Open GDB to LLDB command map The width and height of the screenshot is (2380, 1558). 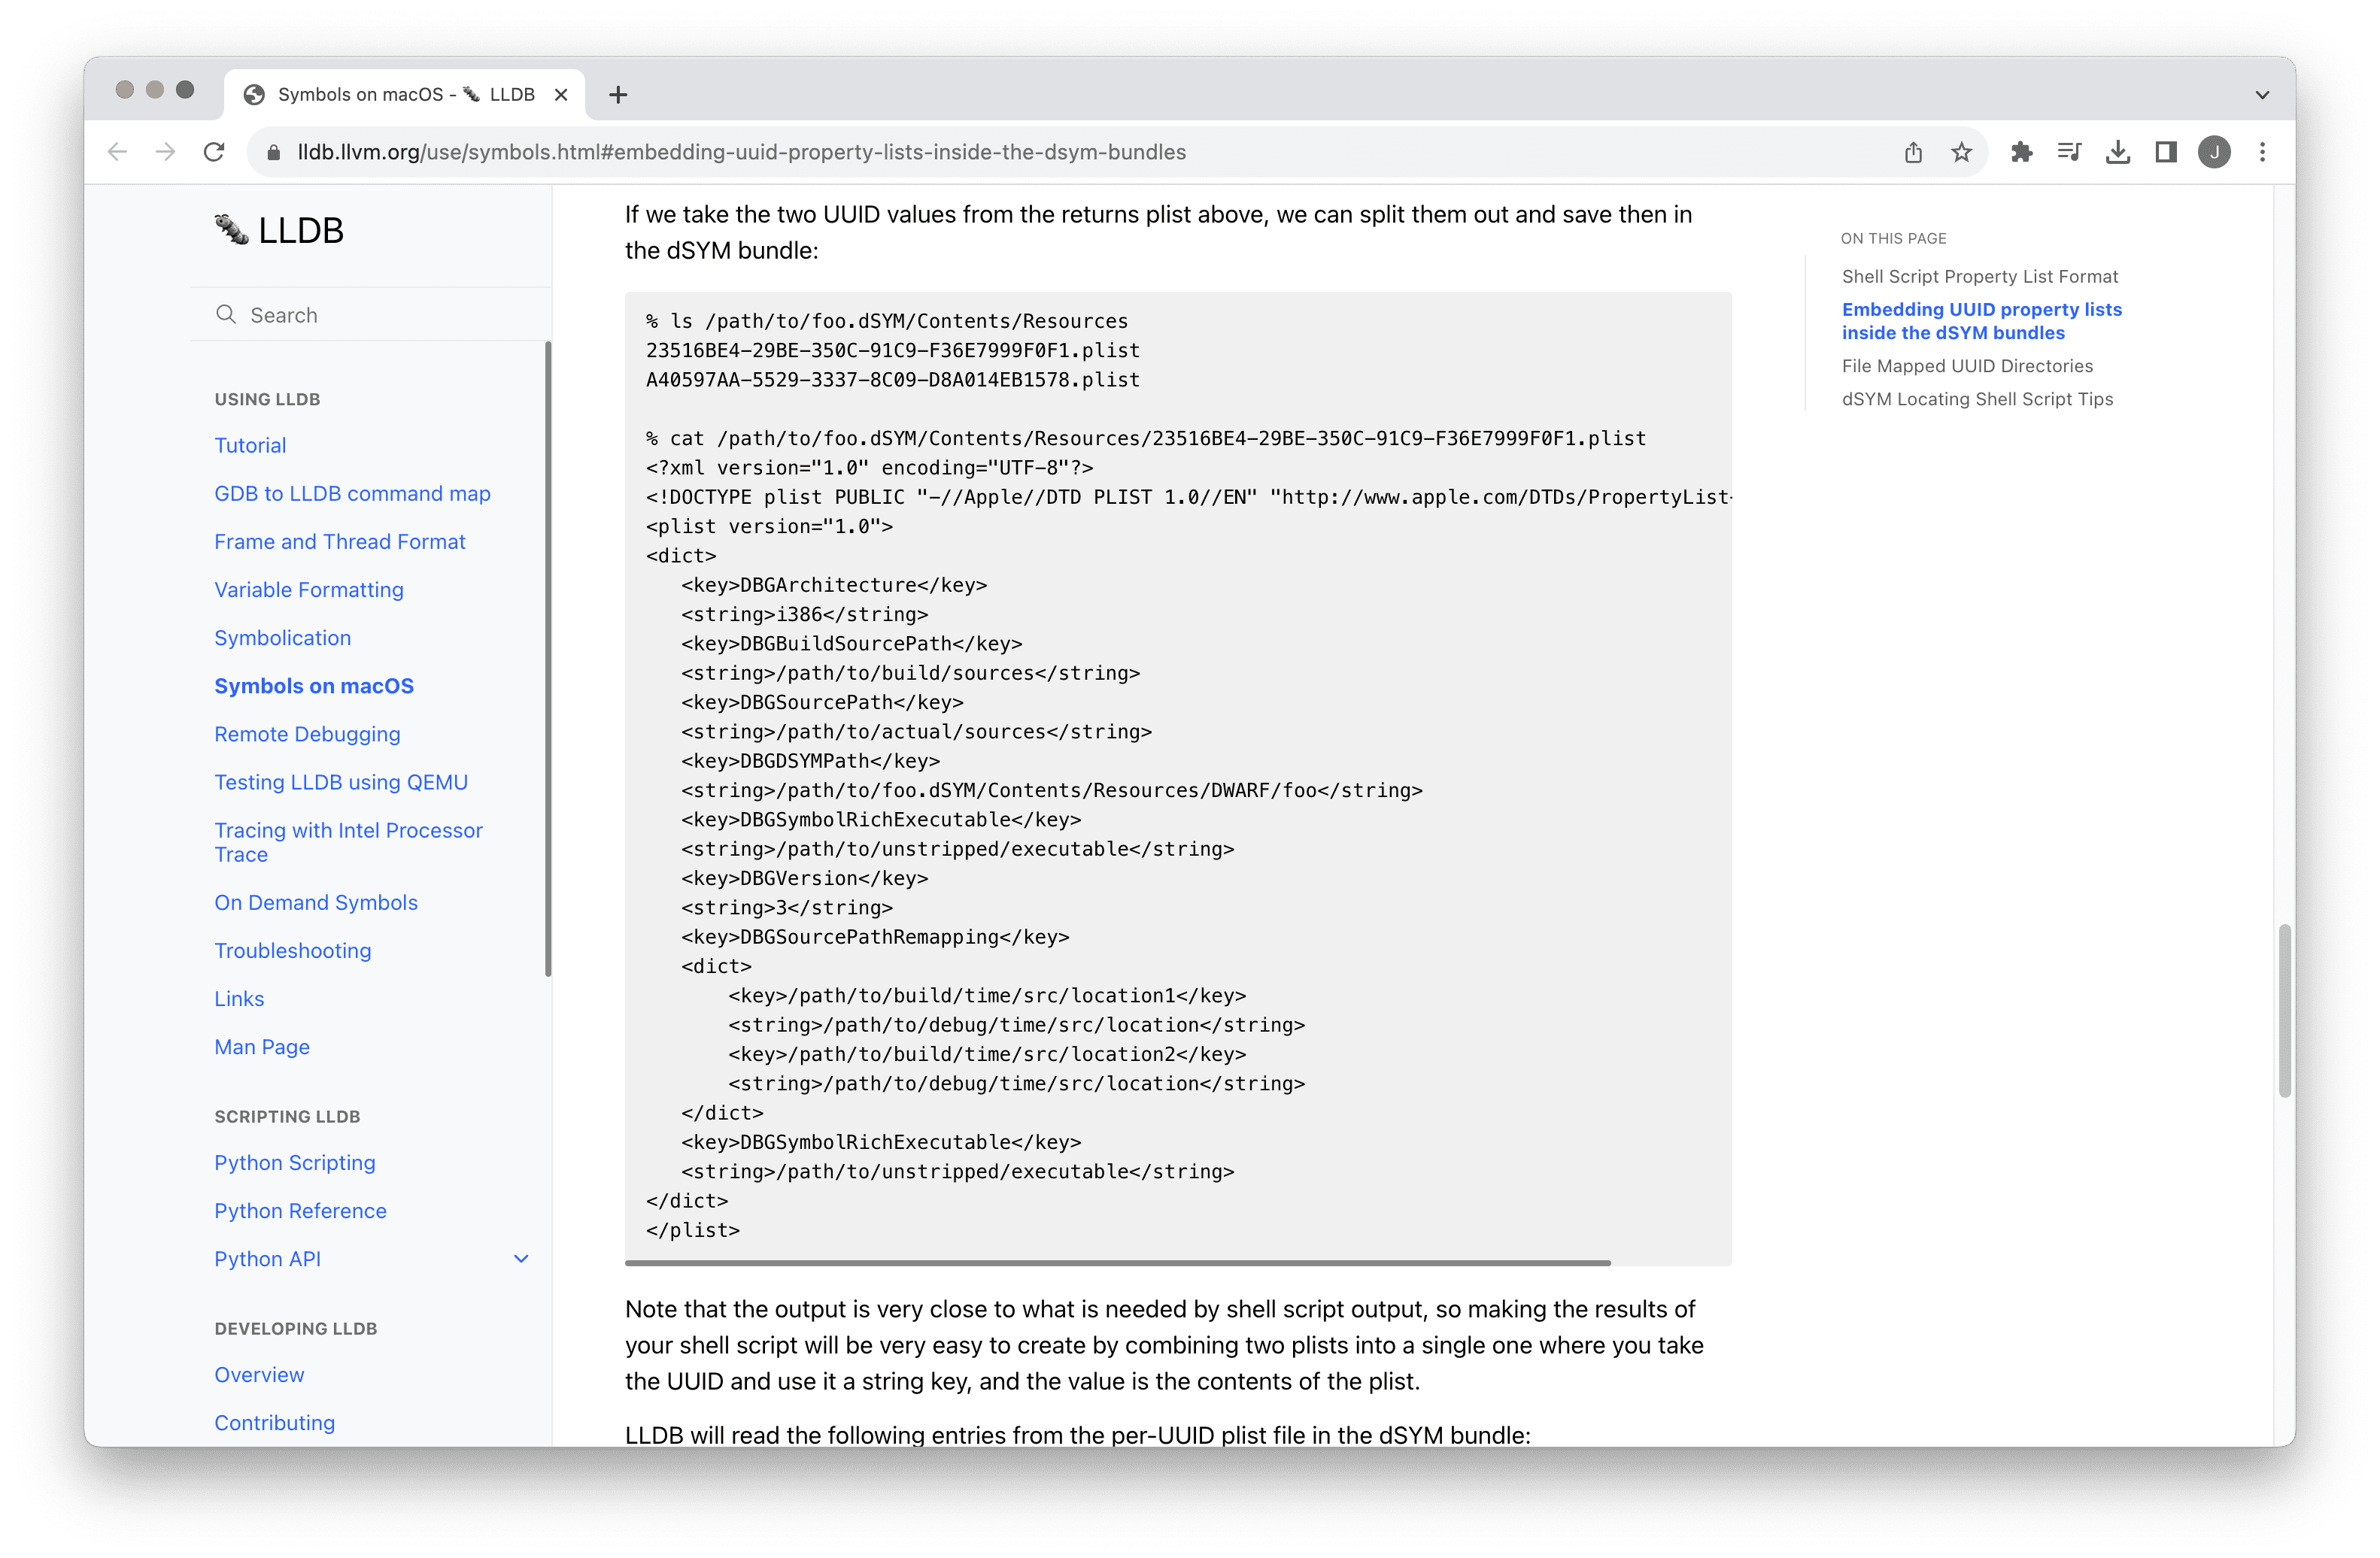[x=352, y=494]
